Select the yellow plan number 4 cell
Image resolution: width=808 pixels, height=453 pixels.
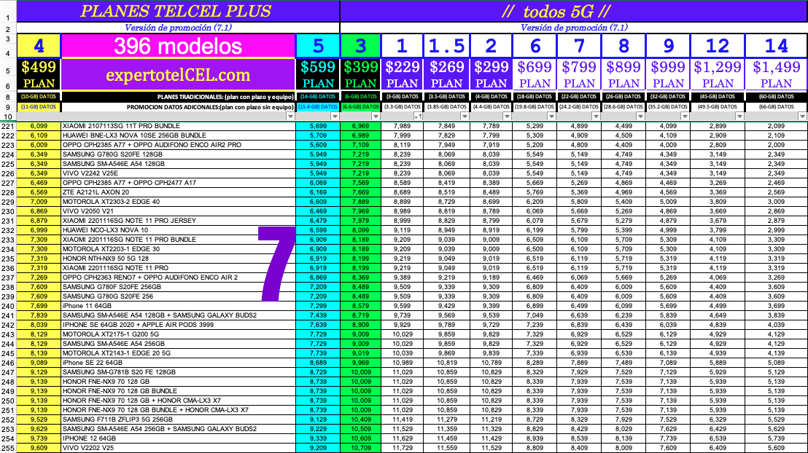pyautogui.click(x=39, y=46)
